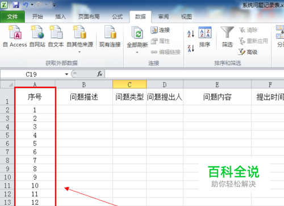The width and height of the screenshot is (284, 206).
Task: Select the 问题类型 cell
Action: coord(130,97)
